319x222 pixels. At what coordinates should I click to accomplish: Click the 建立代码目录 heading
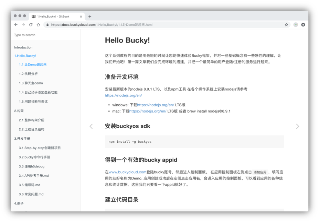(122, 200)
